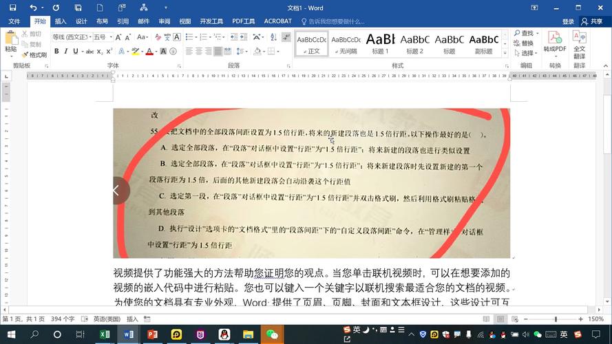Viewport: 612px width, 344px height.
Task: Click the Replace (替换) button
Action: tap(524, 43)
